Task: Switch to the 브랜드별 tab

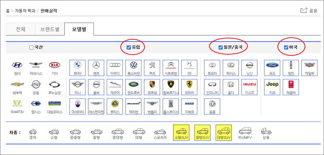Action: point(50,29)
